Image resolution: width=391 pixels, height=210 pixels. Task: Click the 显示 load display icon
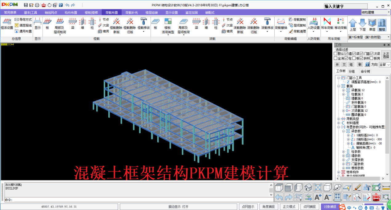pyautogui.click(x=38, y=24)
